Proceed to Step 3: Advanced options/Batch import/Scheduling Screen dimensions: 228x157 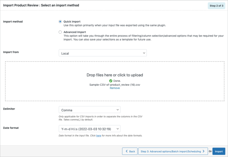[172, 151]
